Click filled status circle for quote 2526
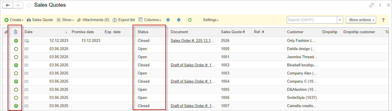392x111 pixels. click(16, 41)
